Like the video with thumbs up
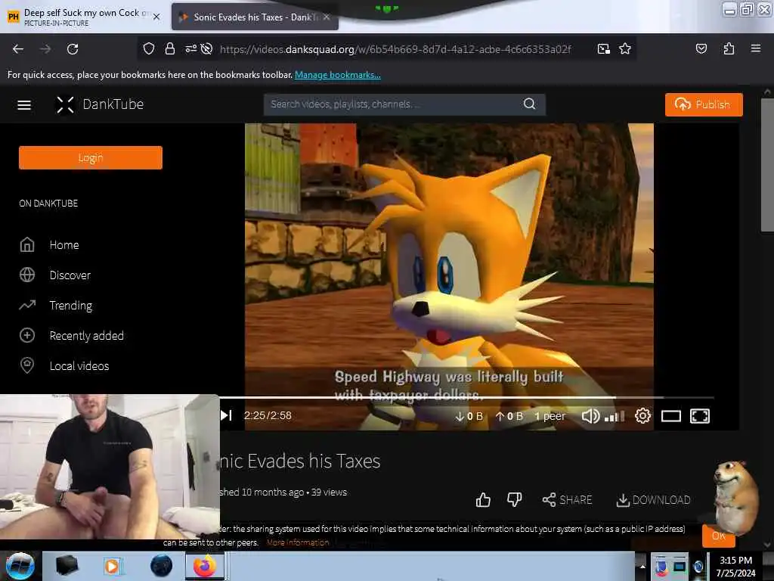This screenshot has height=581, width=774. point(483,500)
